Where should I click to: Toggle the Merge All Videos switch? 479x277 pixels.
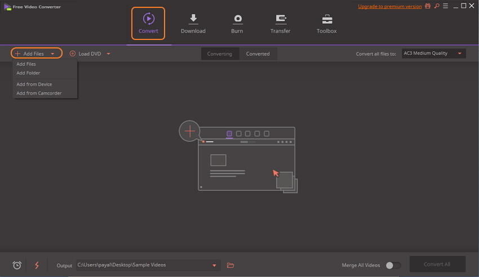coord(393,265)
